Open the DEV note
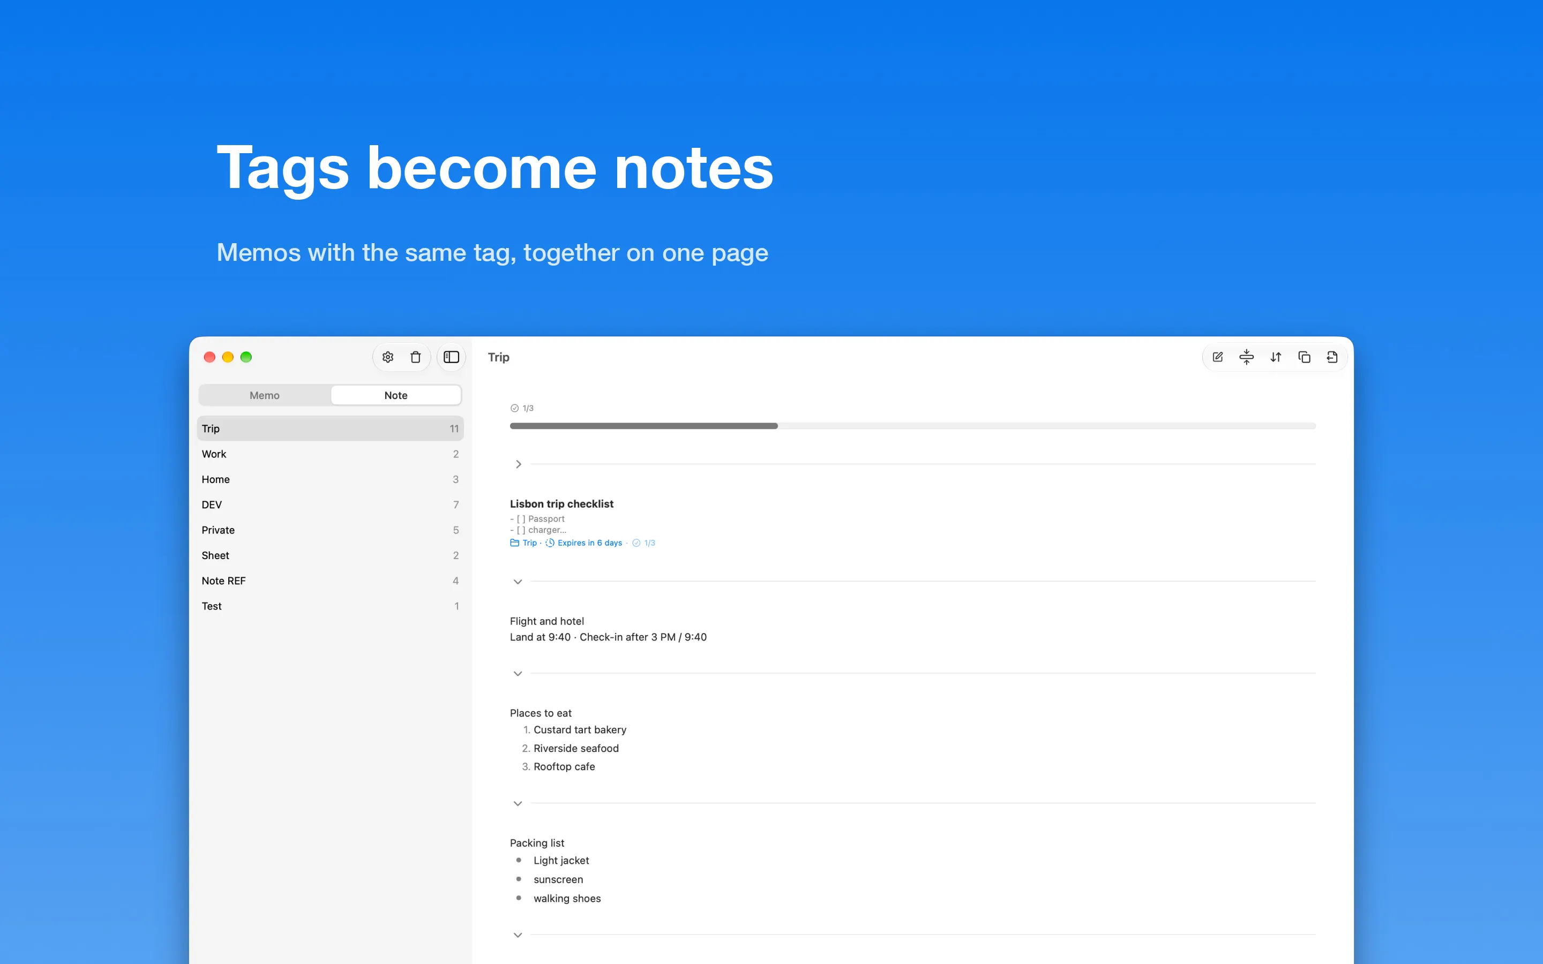Image resolution: width=1543 pixels, height=964 pixels. [x=330, y=504]
